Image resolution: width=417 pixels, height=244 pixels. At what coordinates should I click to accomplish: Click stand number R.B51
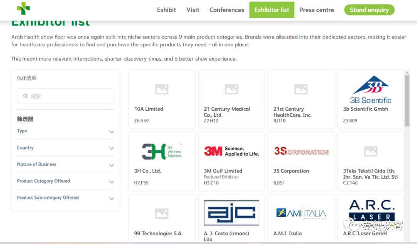[x=279, y=183]
